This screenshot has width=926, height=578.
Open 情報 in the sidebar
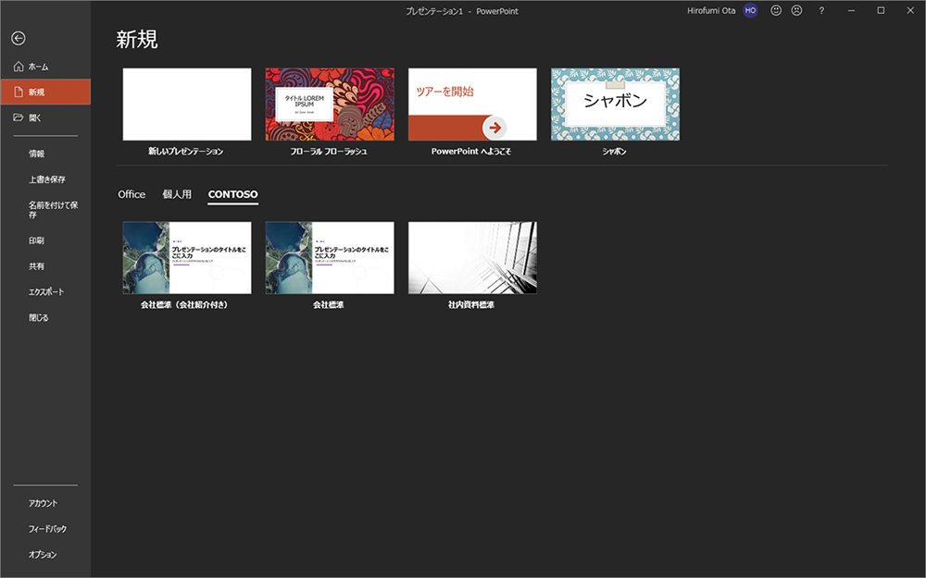click(x=37, y=154)
